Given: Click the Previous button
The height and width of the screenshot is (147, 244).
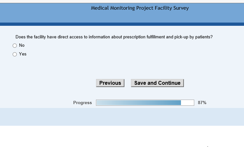Looking at the screenshot, I should tap(110, 83).
